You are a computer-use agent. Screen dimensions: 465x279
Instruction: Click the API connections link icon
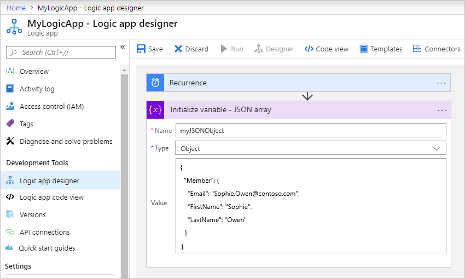click(x=10, y=232)
